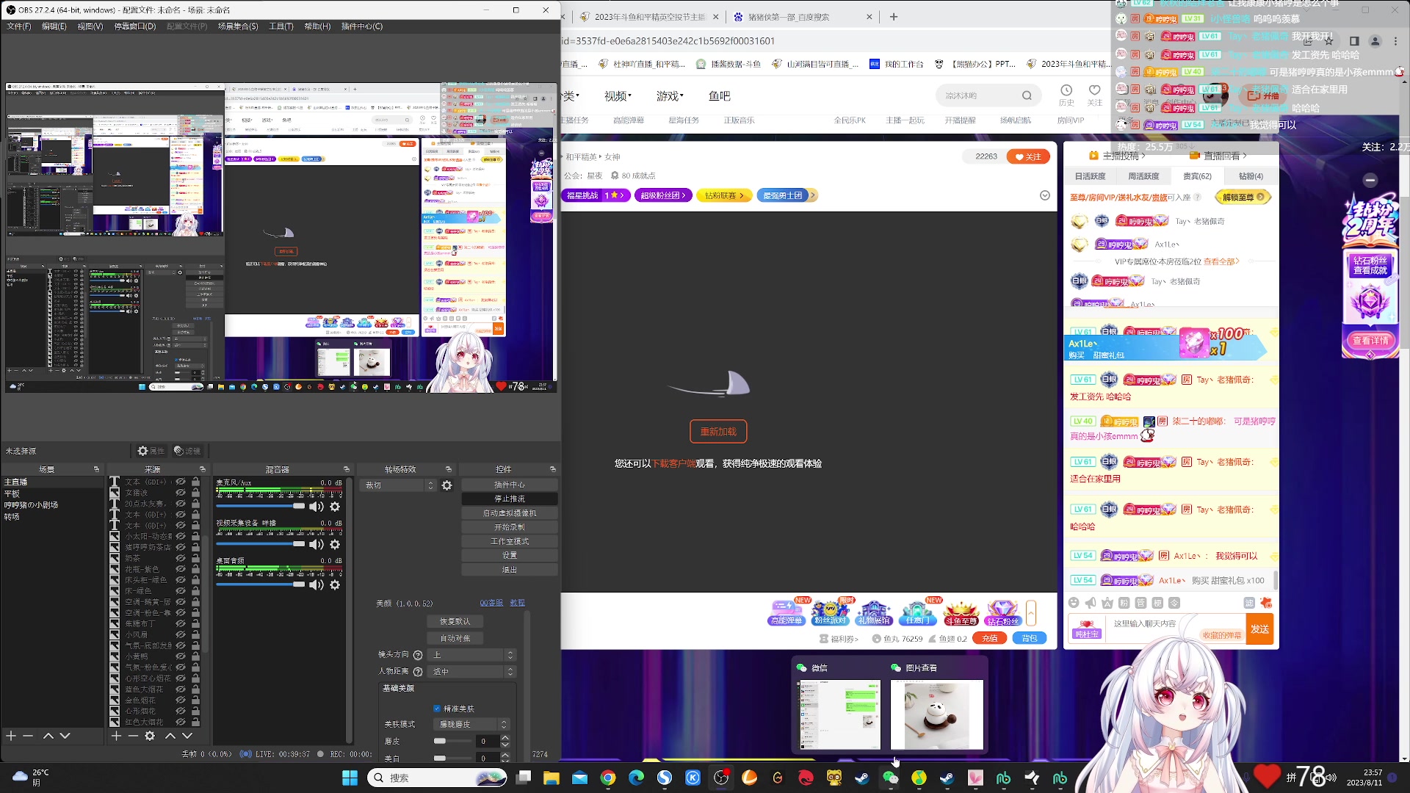Click the 停止推流 button
The height and width of the screenshot is (793, 1410).
pyautogui.click(x=509, y=499)
